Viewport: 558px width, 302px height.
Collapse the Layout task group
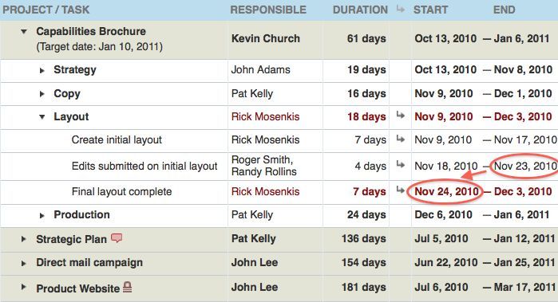click(42, 117)
